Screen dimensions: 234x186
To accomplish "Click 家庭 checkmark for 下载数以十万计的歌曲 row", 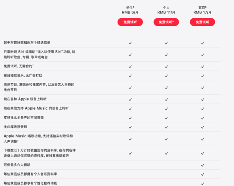I will tap(203, 153).
